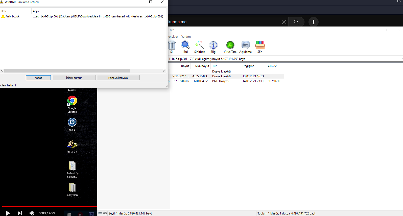Screen dimensions: 403x216
Task: Click the '2:03 / 4:29' video time display
Action: point(47,213)
